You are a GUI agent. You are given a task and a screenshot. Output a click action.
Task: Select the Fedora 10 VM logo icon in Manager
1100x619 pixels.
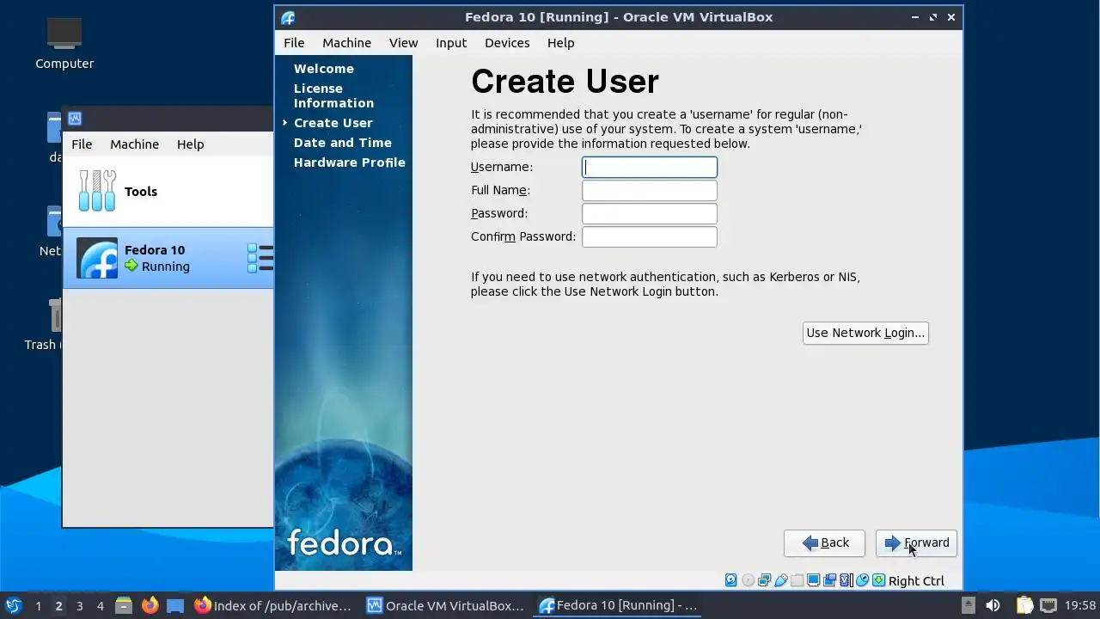tap(97, 258)
